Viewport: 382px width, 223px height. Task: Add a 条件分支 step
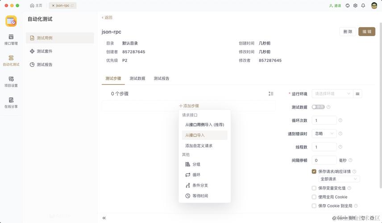click(x=205, y=185)
